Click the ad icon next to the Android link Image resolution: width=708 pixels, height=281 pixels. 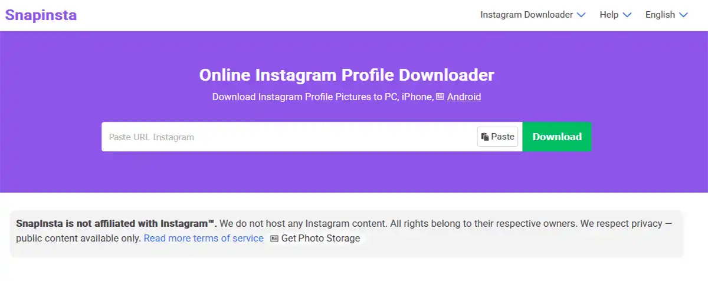tap(440, 97)
